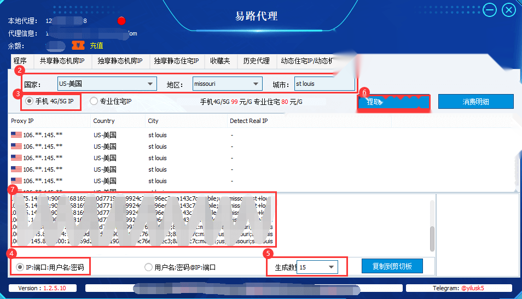Screen dimensions: 522x299
Task: Select the 专业住宅IP radio button
Action: 94,101
